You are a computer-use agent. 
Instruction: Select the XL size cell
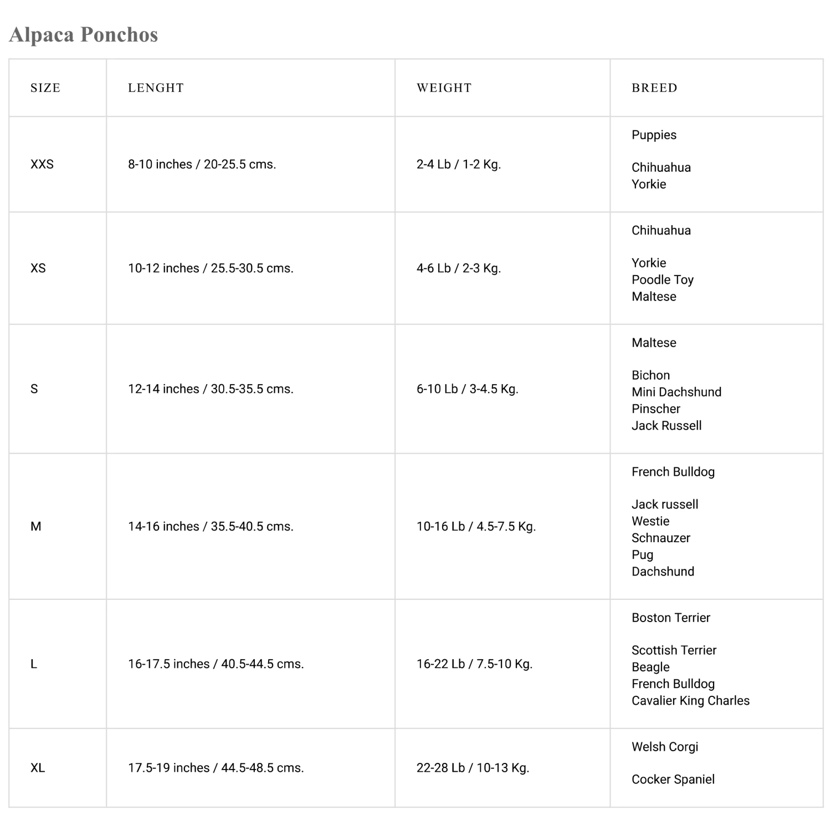click(38, 768)
